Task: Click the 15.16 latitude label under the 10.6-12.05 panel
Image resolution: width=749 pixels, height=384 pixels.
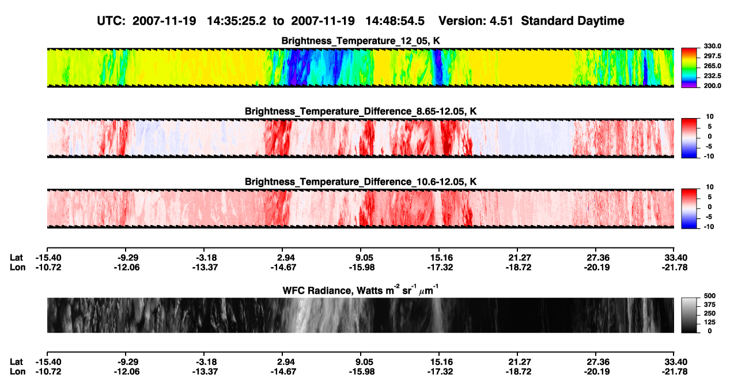Action: coord(440,257)
